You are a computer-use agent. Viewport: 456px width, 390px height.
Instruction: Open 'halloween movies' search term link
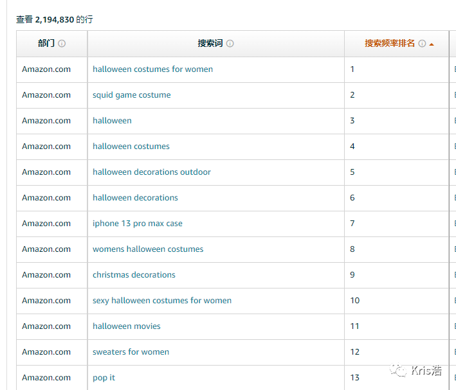coord(127,326)
